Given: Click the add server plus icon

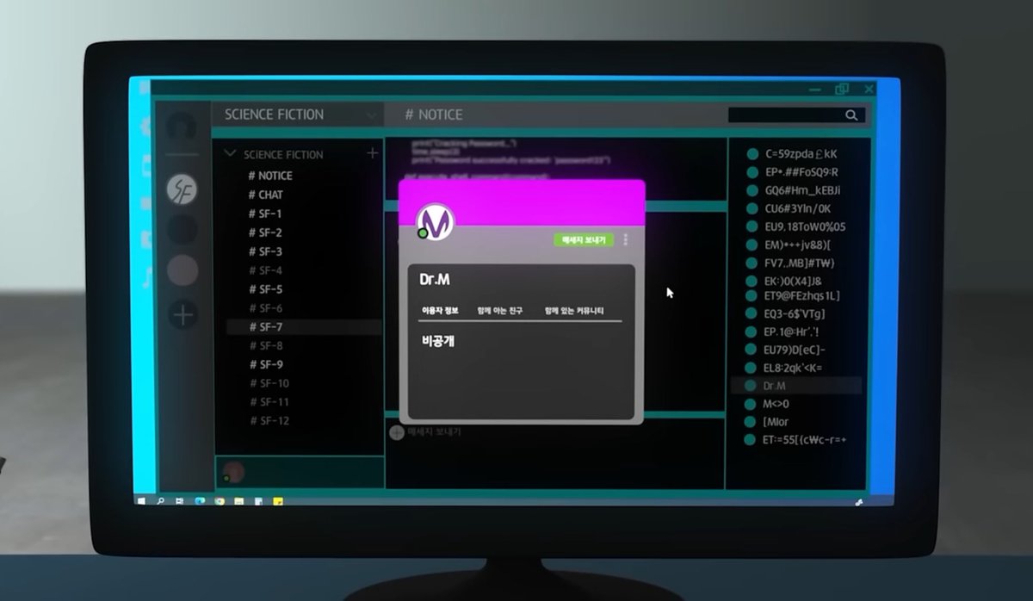Looking at the screenshot, I should (182, 315).
